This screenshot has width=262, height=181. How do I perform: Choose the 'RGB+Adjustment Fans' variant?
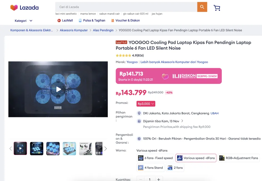(239, 158)
